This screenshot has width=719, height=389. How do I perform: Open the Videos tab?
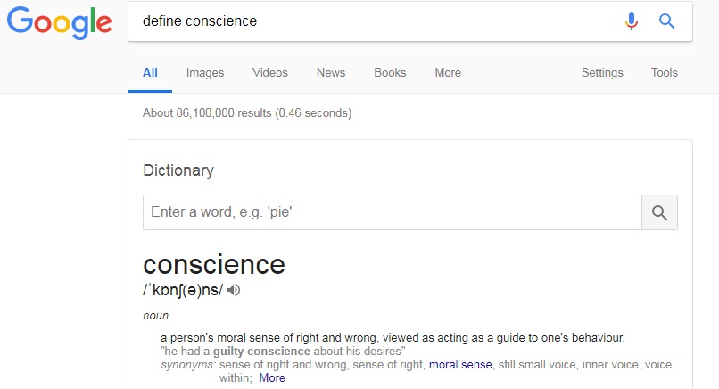pyautogui.click(x=269, y=73)
